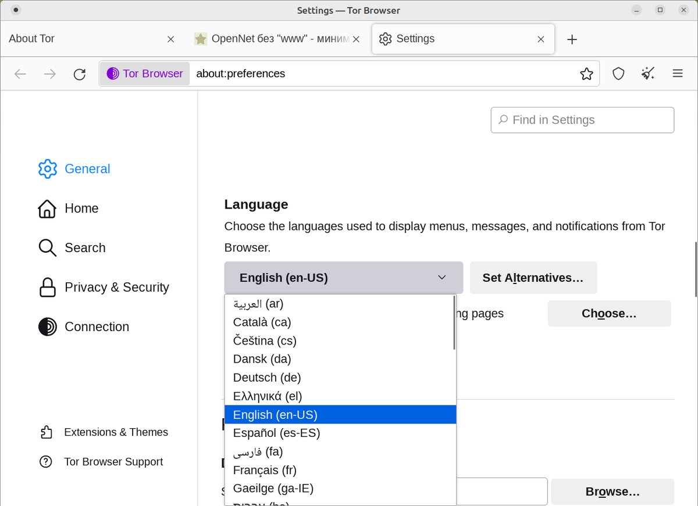This screenshot has height=506, width=698.
Task: Open the shield security level panel
Action: pos(618,74)
